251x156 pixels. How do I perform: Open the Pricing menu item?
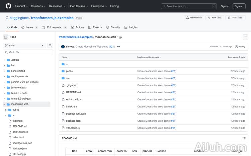tap(114, 6)
